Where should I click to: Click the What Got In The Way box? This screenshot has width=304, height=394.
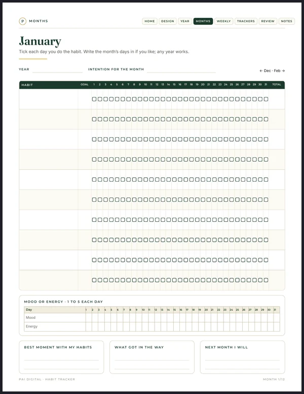pos(152,357)
